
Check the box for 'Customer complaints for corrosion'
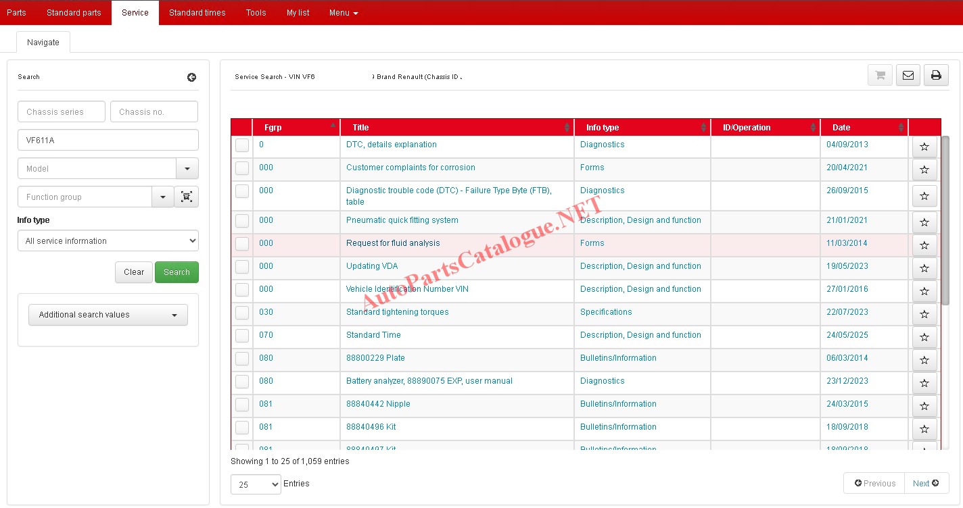242,168
